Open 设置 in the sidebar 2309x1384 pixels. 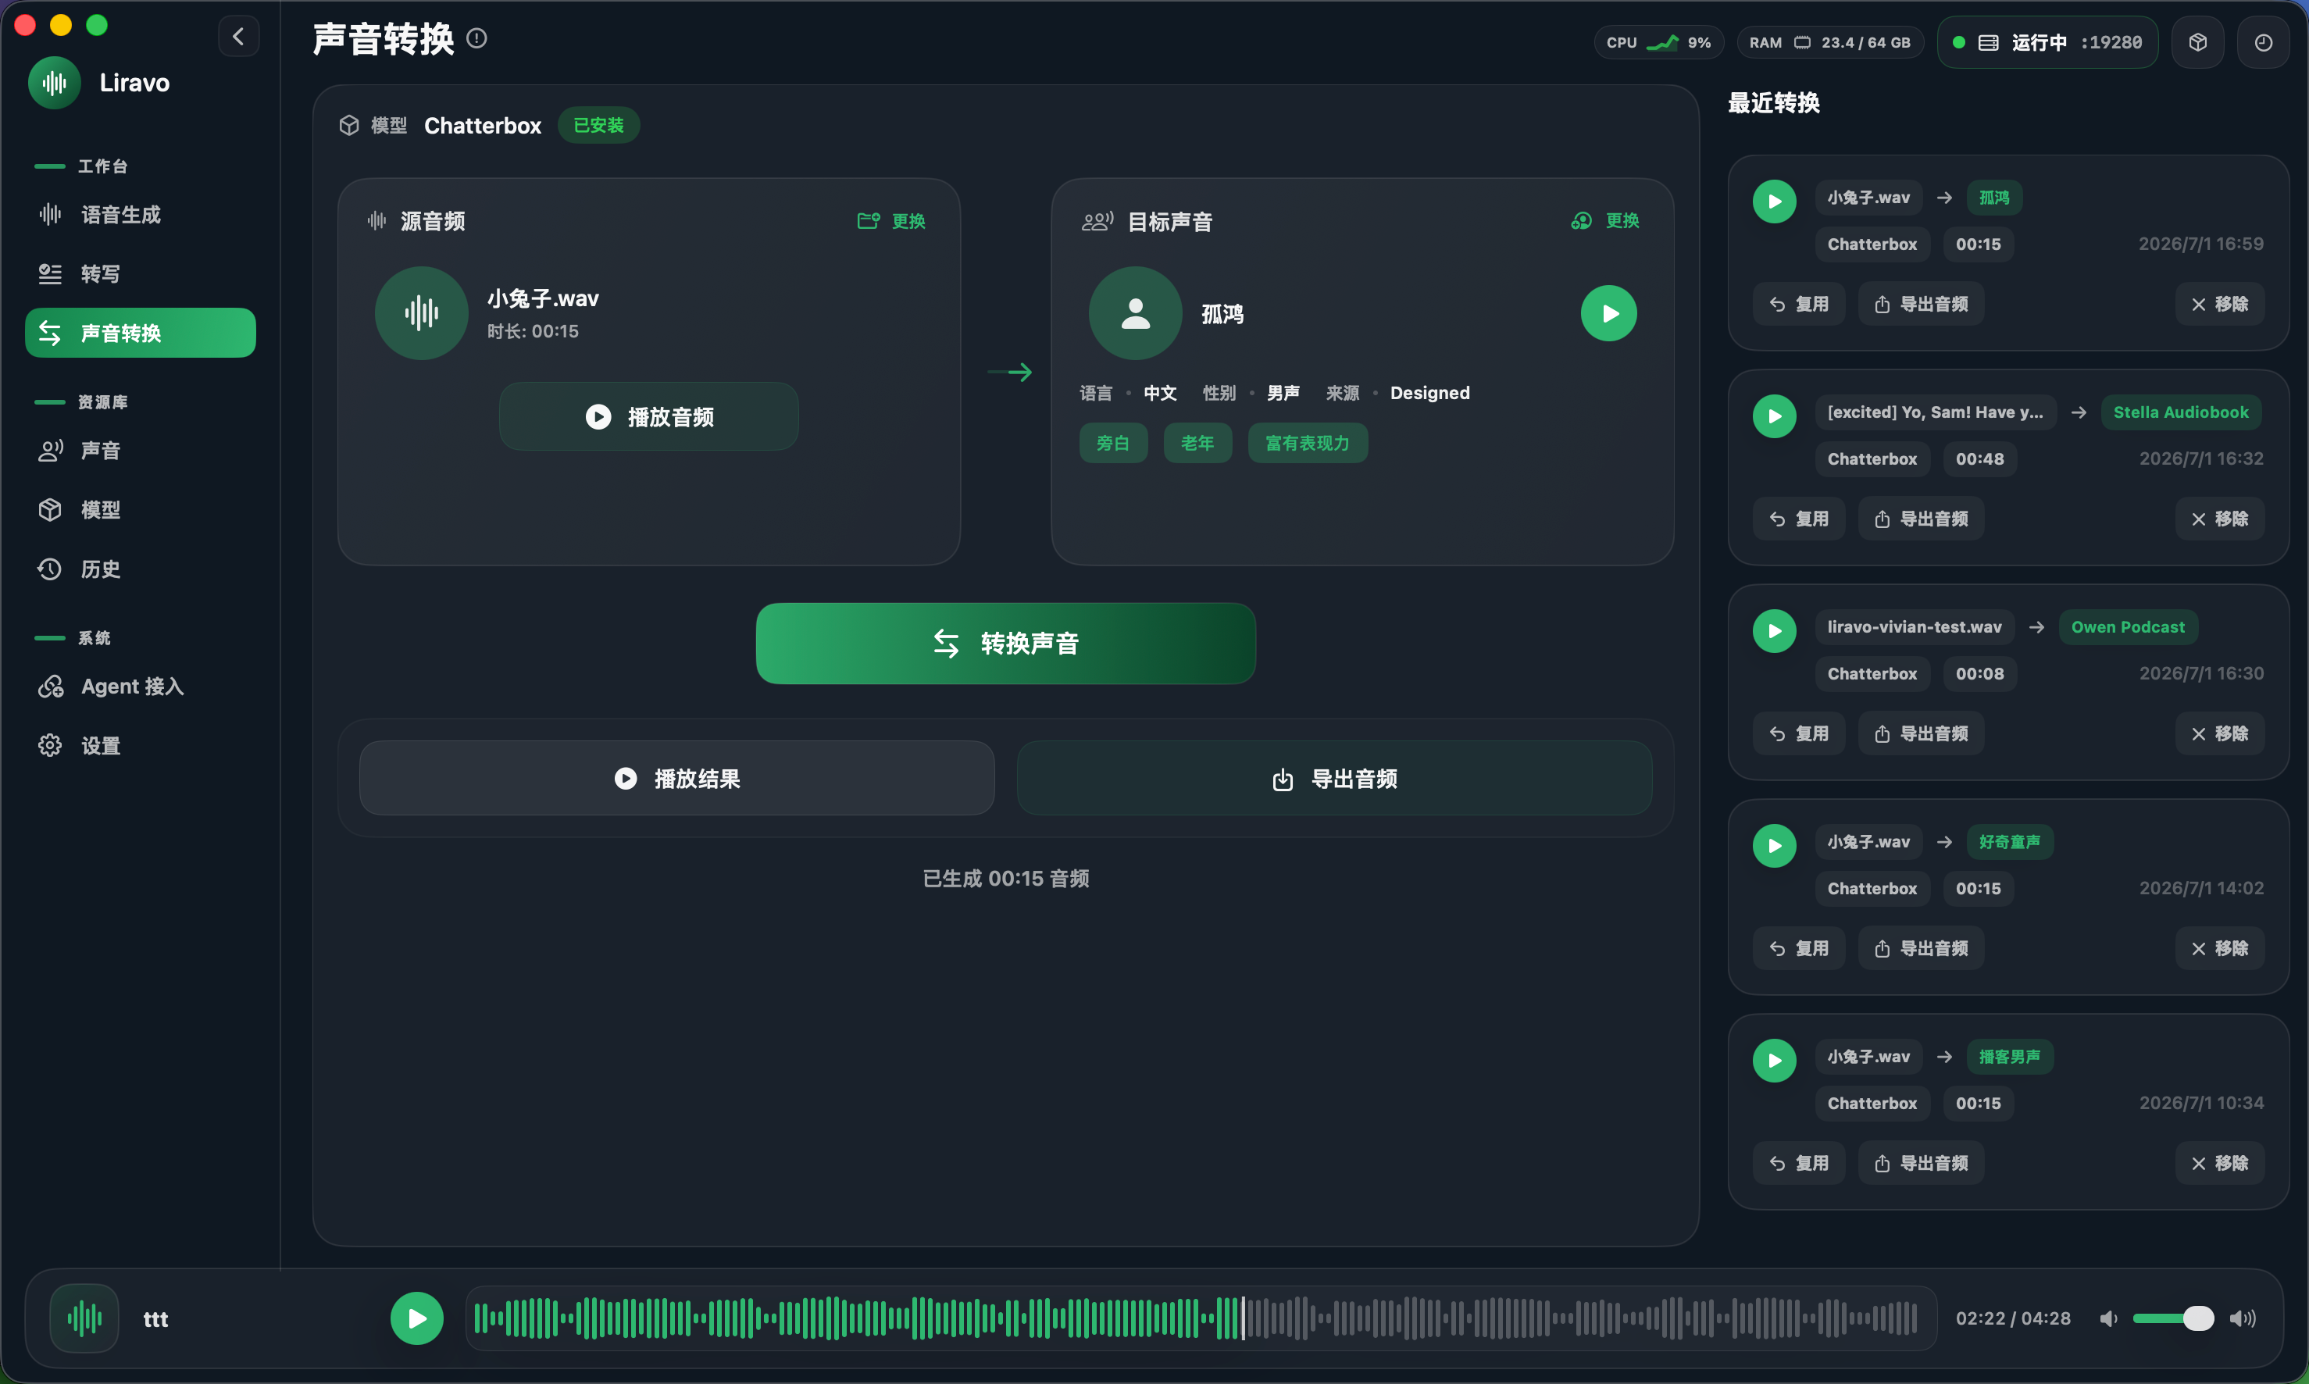pyautogui.click(x=140, y=745)
